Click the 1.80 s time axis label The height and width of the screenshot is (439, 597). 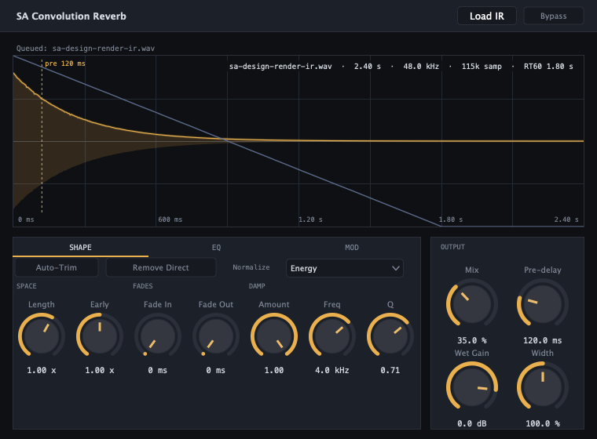[451, 219]
